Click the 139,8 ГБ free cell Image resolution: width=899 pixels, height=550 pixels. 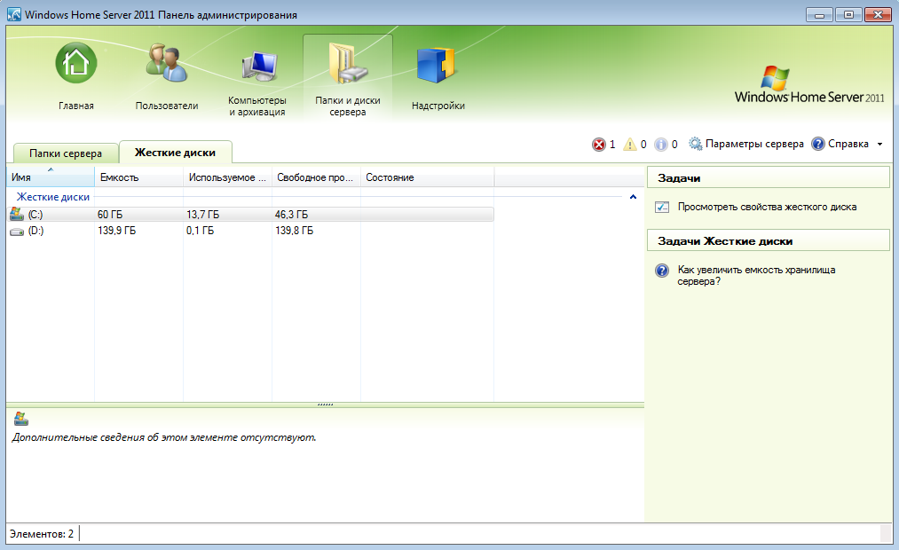(294, 231)
